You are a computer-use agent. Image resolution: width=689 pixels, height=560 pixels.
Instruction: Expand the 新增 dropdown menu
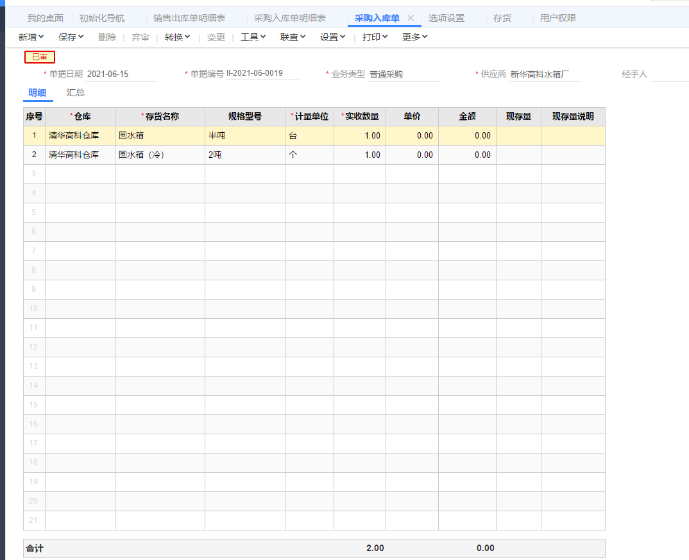31,37
